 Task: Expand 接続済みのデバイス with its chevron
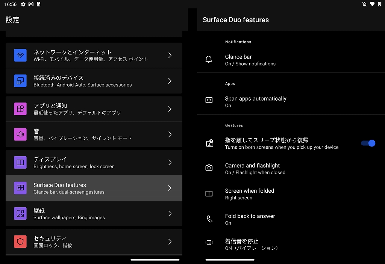tap(170, 81)
